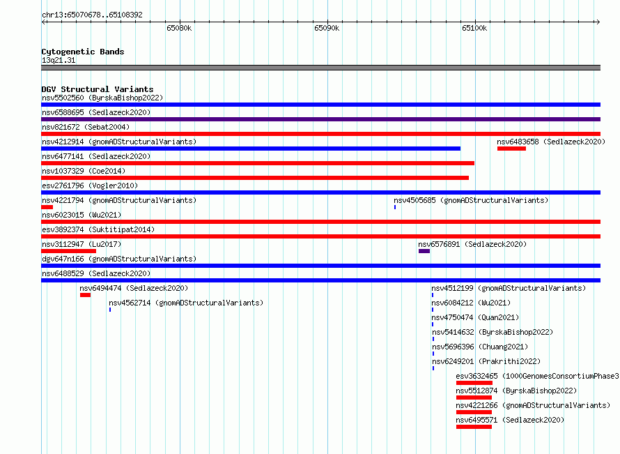Click the right arrow at the ruler end
Screen dimensions: 620x454
pyautogui.click(x=598, y=22)
